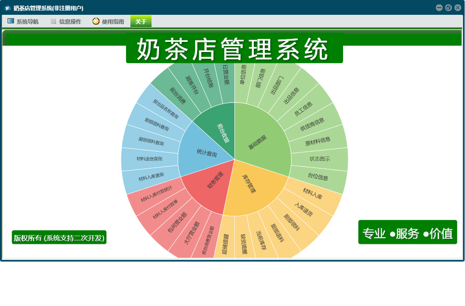Click the 材料入库查询 segment
Screen dimensions: 465x306
tap(151, 177)
